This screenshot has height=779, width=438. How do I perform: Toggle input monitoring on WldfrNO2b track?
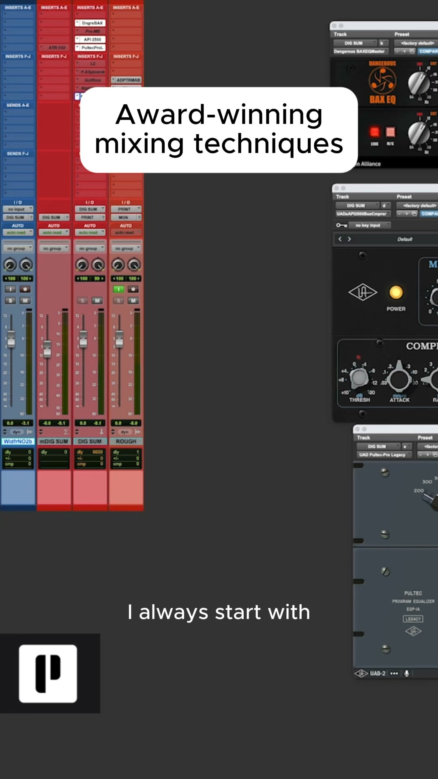pyautogui.click(x=11, y=289)
